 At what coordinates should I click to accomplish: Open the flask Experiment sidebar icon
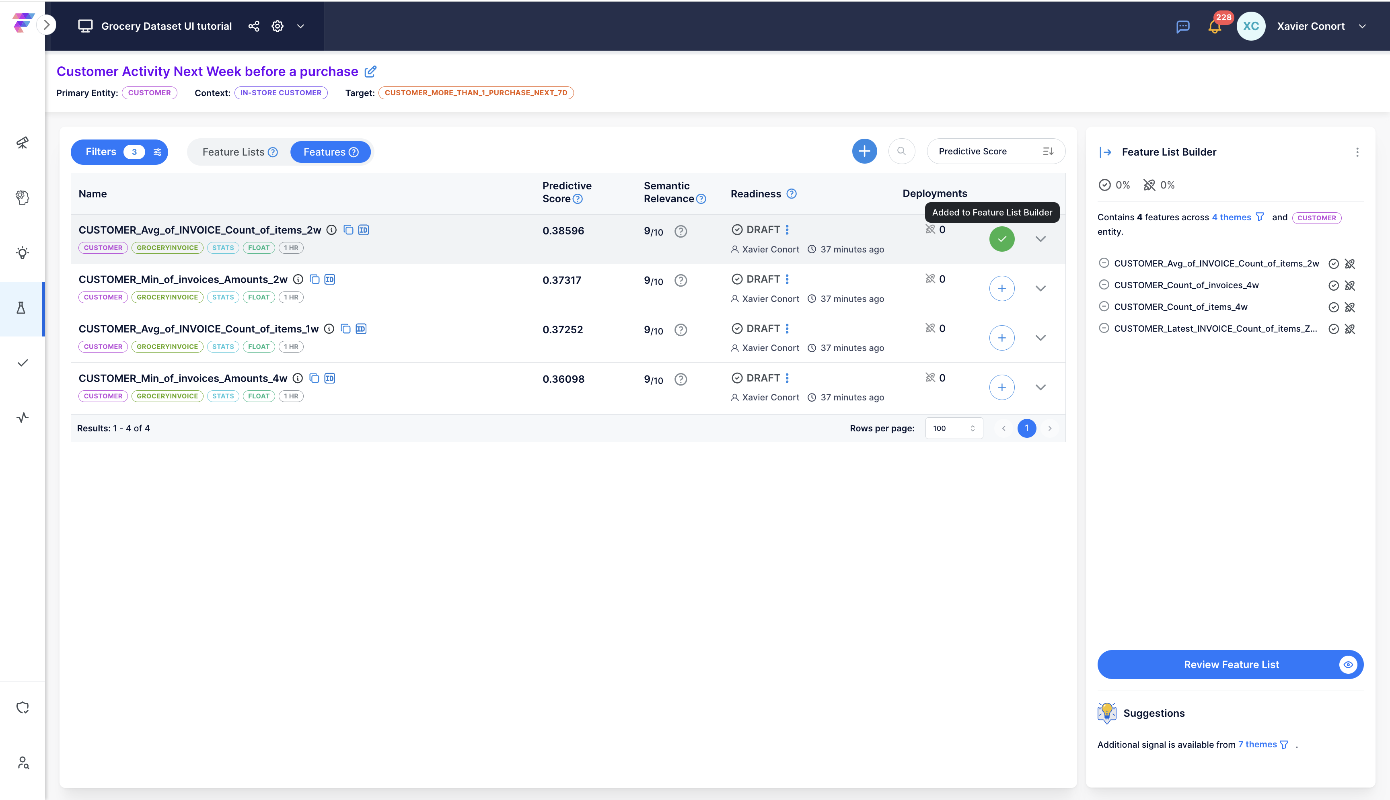point(21,308)
